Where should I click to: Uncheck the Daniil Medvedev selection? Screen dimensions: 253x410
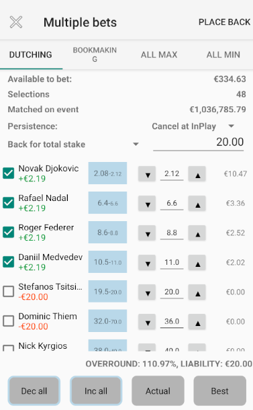8,261
